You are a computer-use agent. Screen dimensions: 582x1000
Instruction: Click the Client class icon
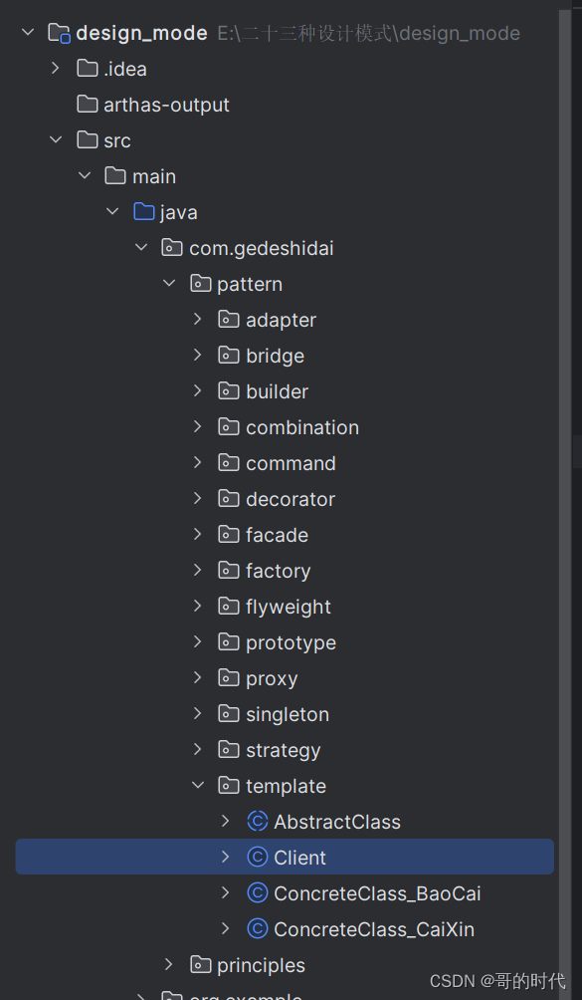click(258, 858)
